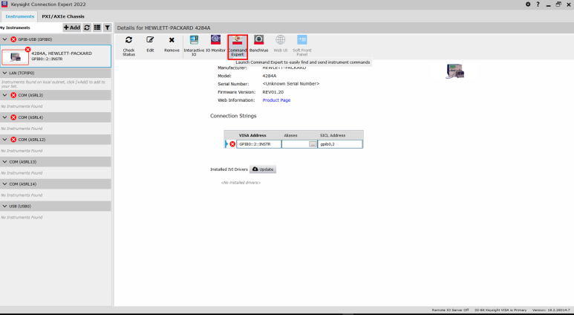Click the Firmware Version value REV01.20
Image resolution: width=574 pixels, height=315 pixels.
(x=273, y=92)
